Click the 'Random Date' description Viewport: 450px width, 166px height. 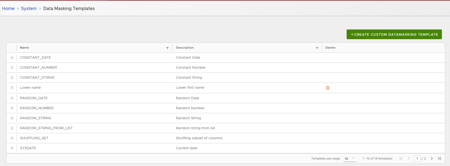(x=188, y=98)
